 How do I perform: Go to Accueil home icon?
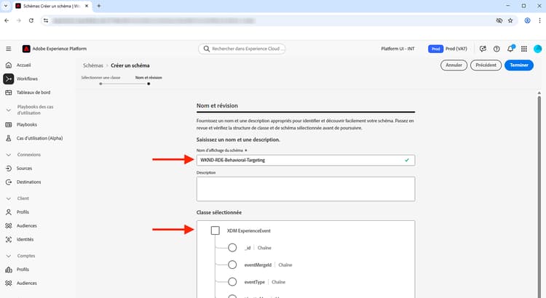tap(9, 65)
